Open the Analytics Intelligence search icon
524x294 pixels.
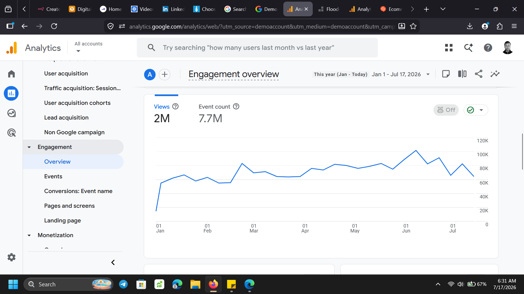pyautogui.click(x=468, y=48)
